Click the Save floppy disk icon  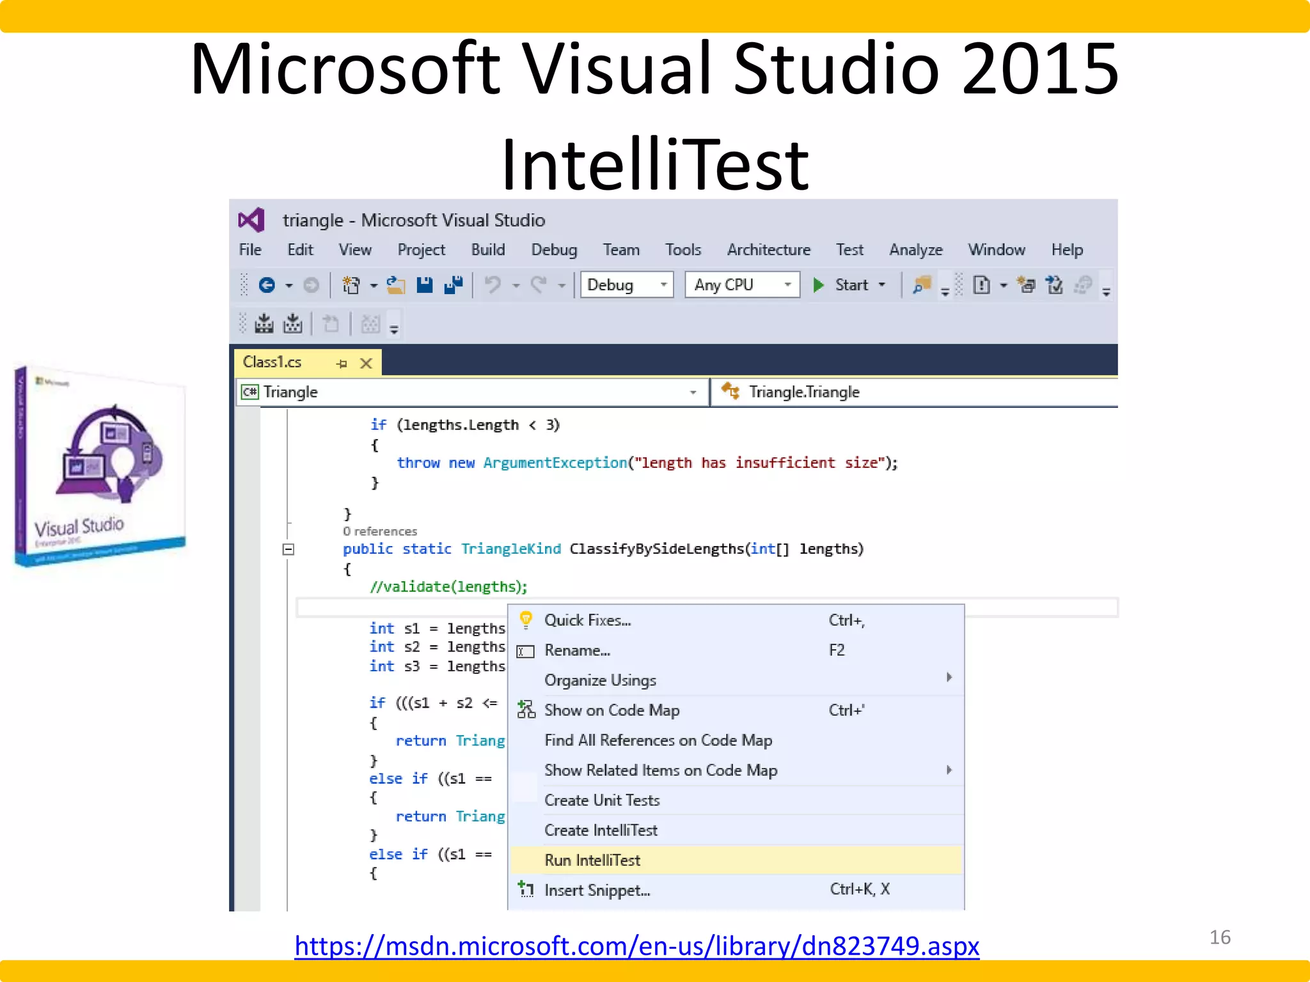click(425, 285)
